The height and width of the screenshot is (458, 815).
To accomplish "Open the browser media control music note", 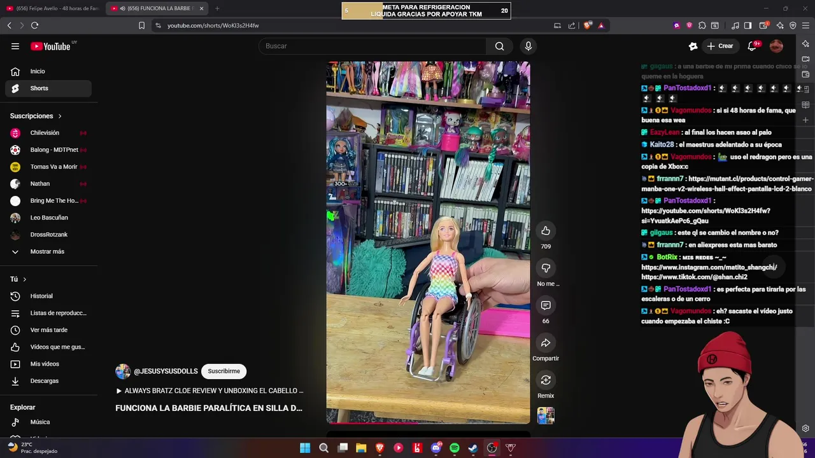I will tap(735, 25).
